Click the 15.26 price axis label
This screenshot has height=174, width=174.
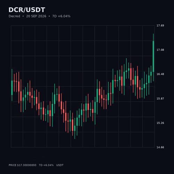coord(160,123)
